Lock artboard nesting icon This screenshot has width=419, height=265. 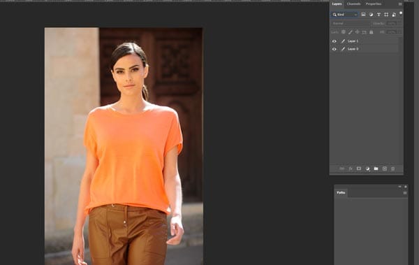coord(365,32)
